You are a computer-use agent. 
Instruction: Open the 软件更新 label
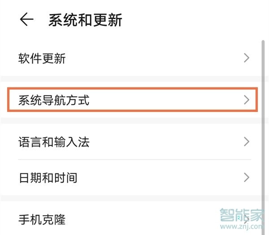coord(42,58)
